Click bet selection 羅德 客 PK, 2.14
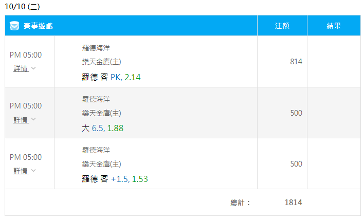364x219 pixels. pos(111,77)
